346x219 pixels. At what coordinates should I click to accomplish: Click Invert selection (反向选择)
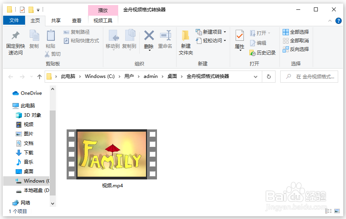click(x=296, y=49)
